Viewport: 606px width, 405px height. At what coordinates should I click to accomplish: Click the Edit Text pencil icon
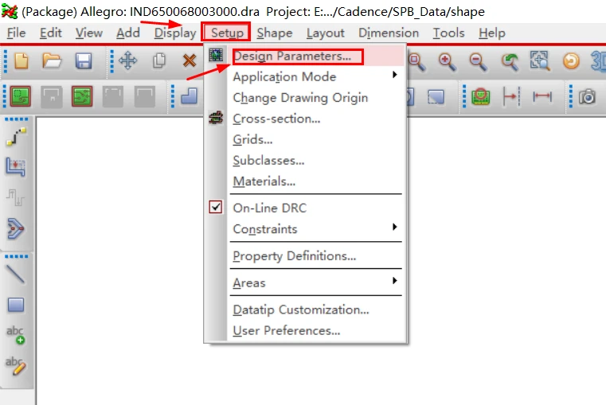tap(16, 366)
